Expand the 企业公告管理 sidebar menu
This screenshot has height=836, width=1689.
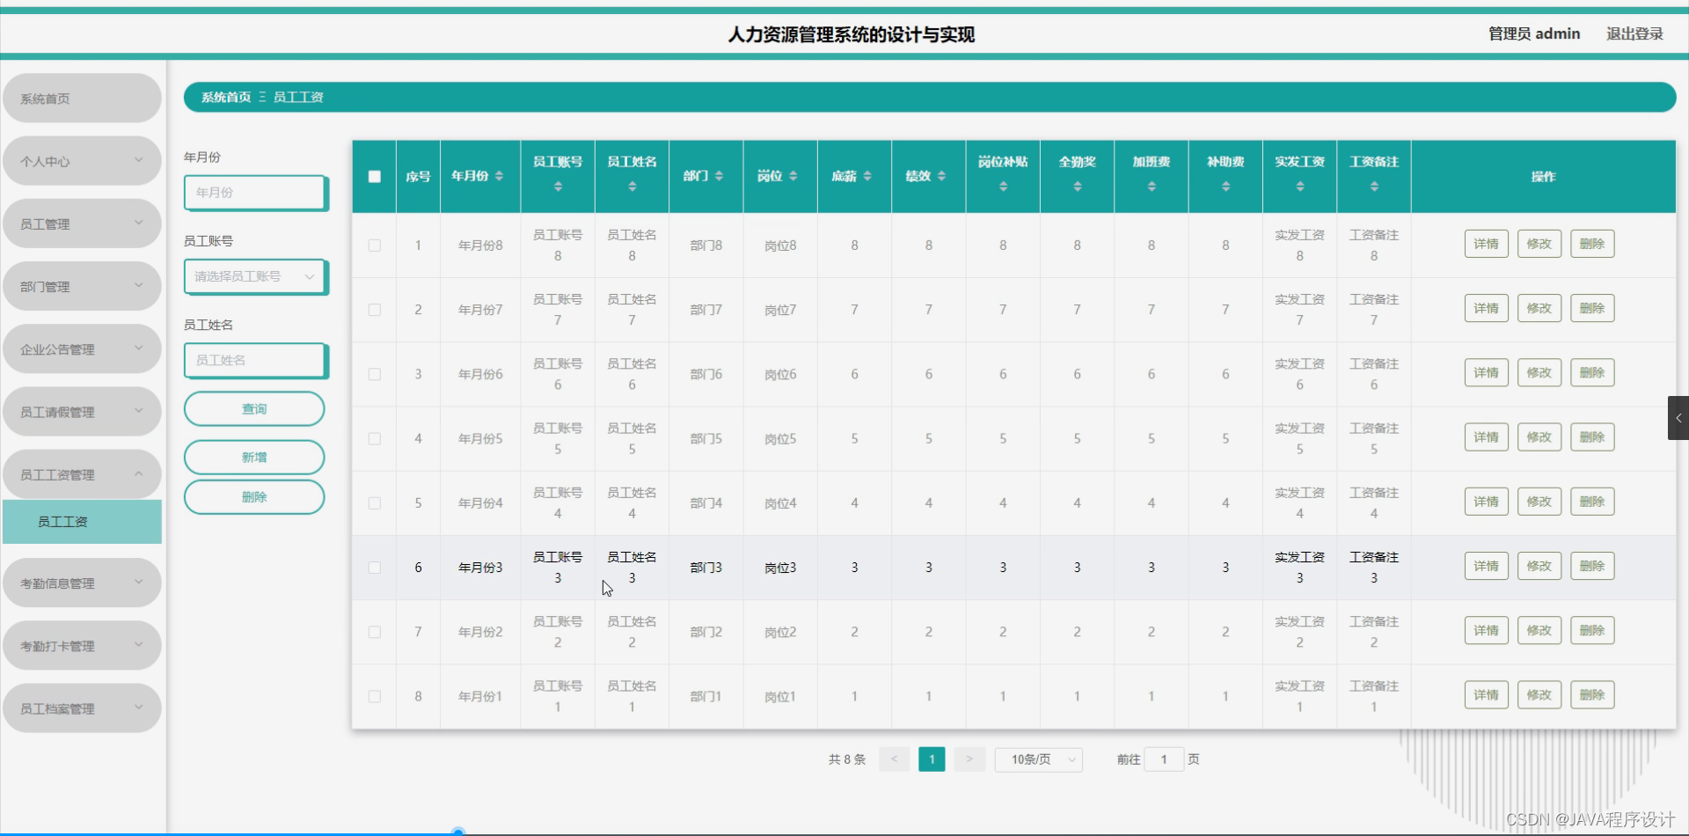(x=82, y=349)
